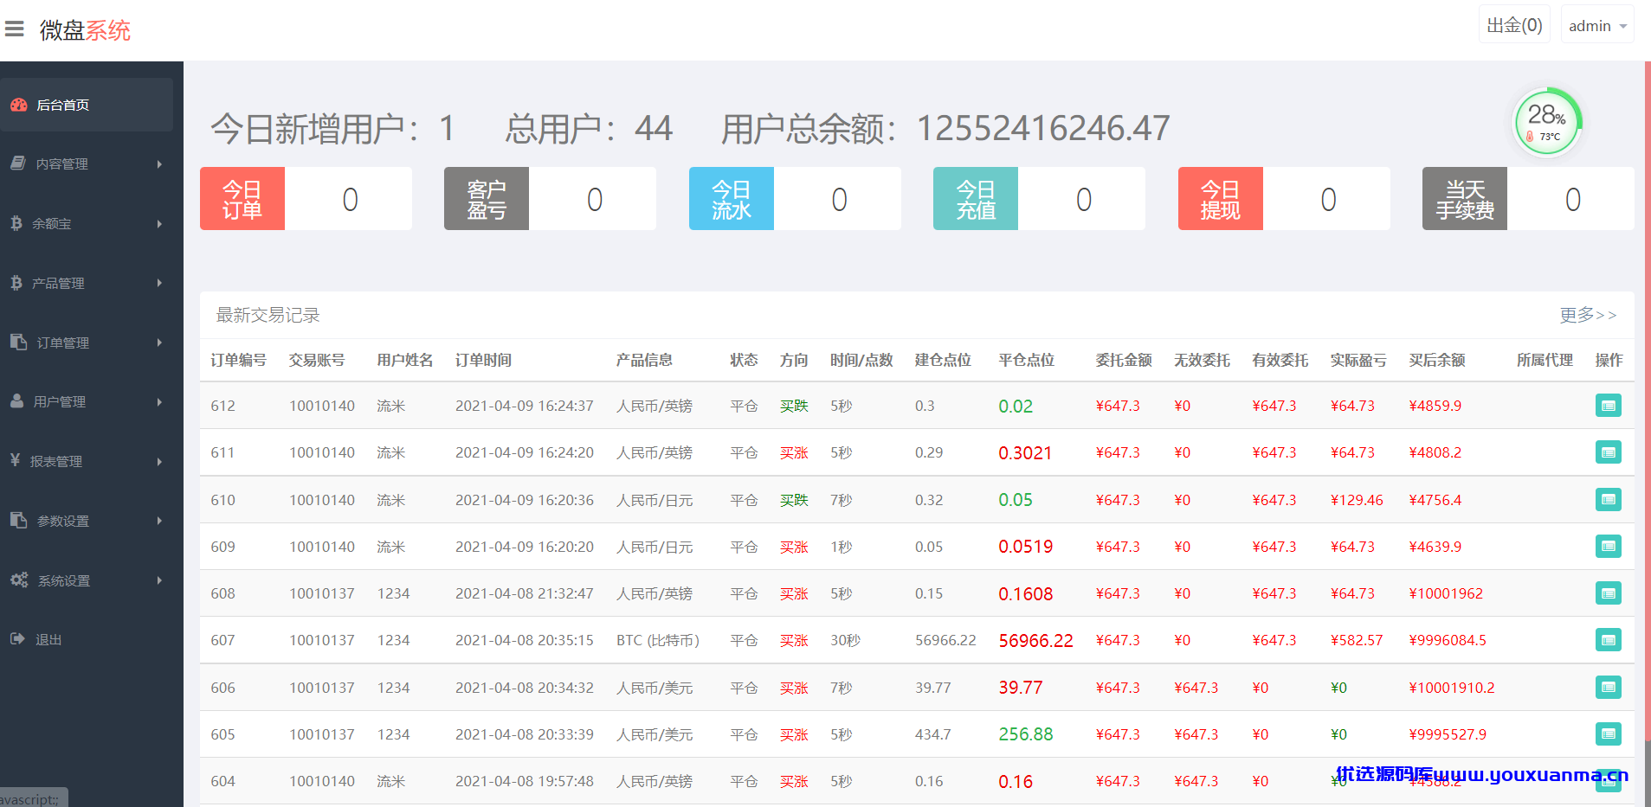The height and width of the screenshot is (807, 1651).
Task: Open details icon for order 611
Action: 1608,452
